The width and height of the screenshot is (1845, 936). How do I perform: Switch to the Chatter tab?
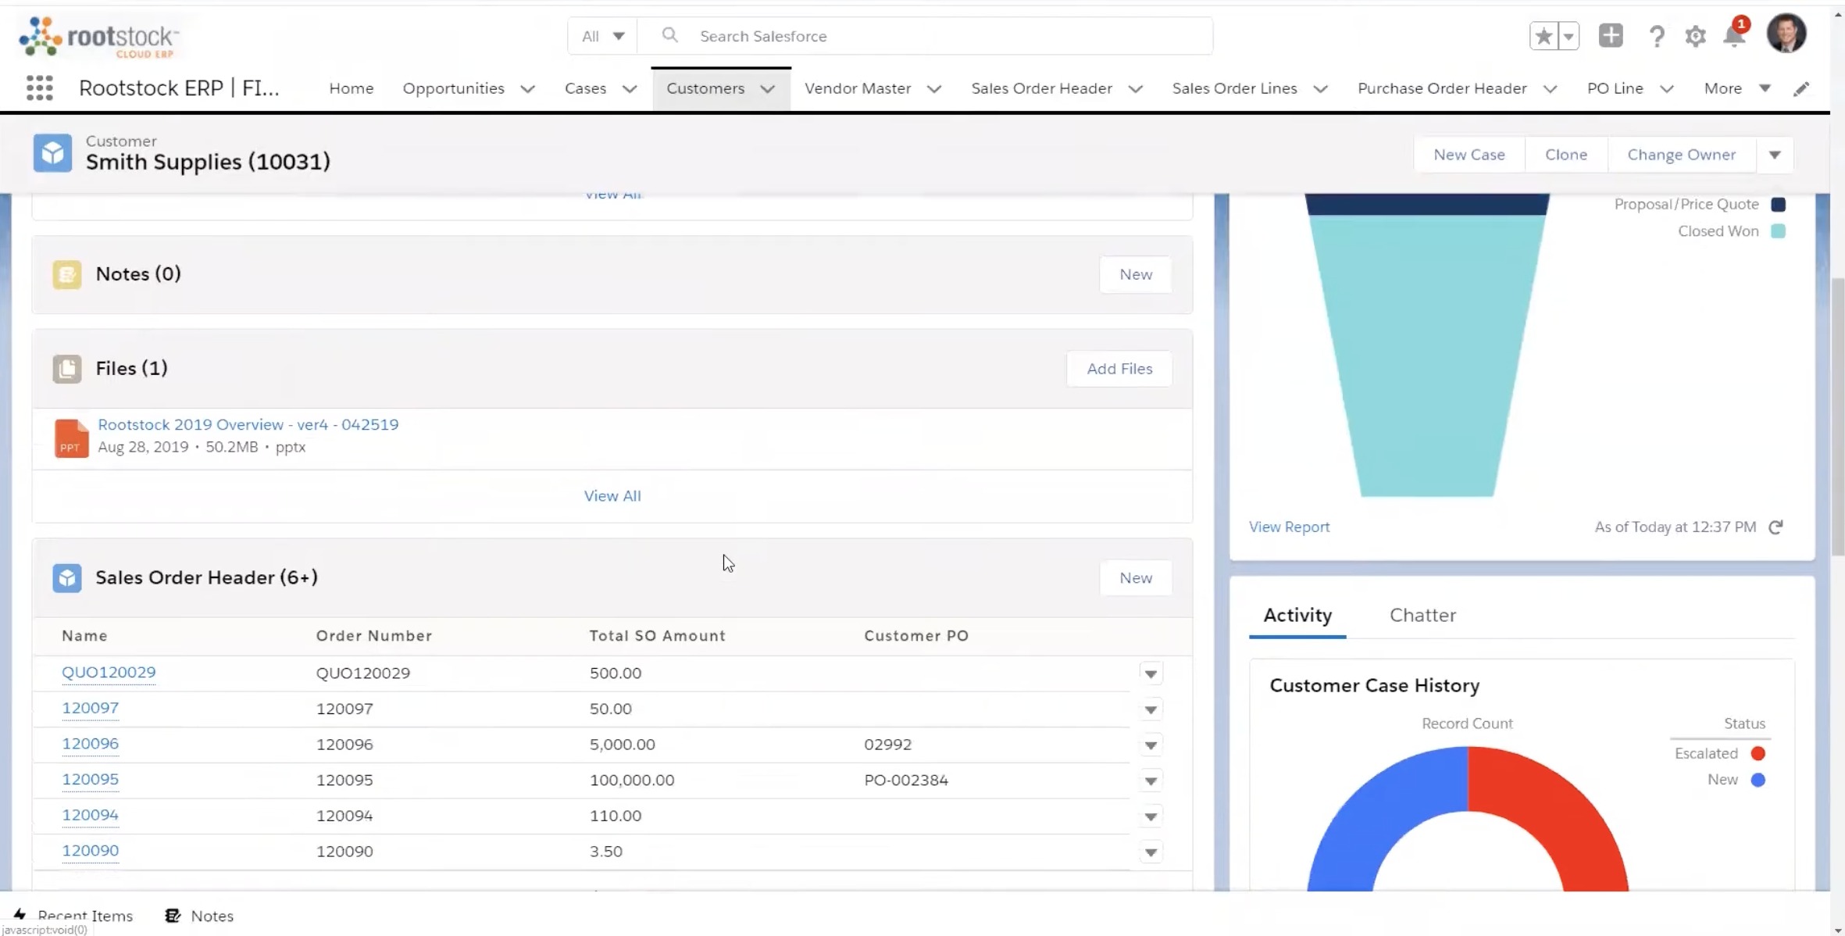(x=1422, y=613)
